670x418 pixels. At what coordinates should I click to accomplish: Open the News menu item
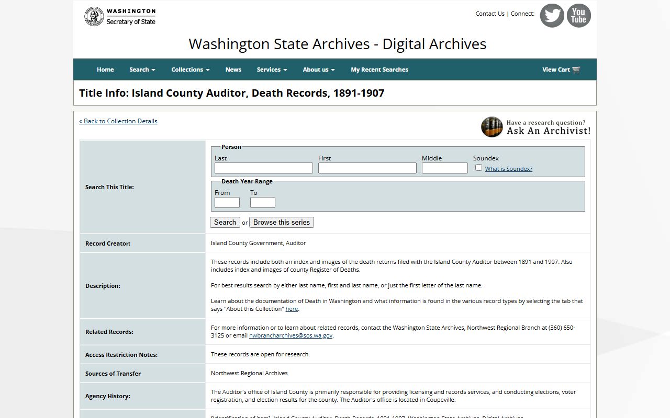pos(233,69)
